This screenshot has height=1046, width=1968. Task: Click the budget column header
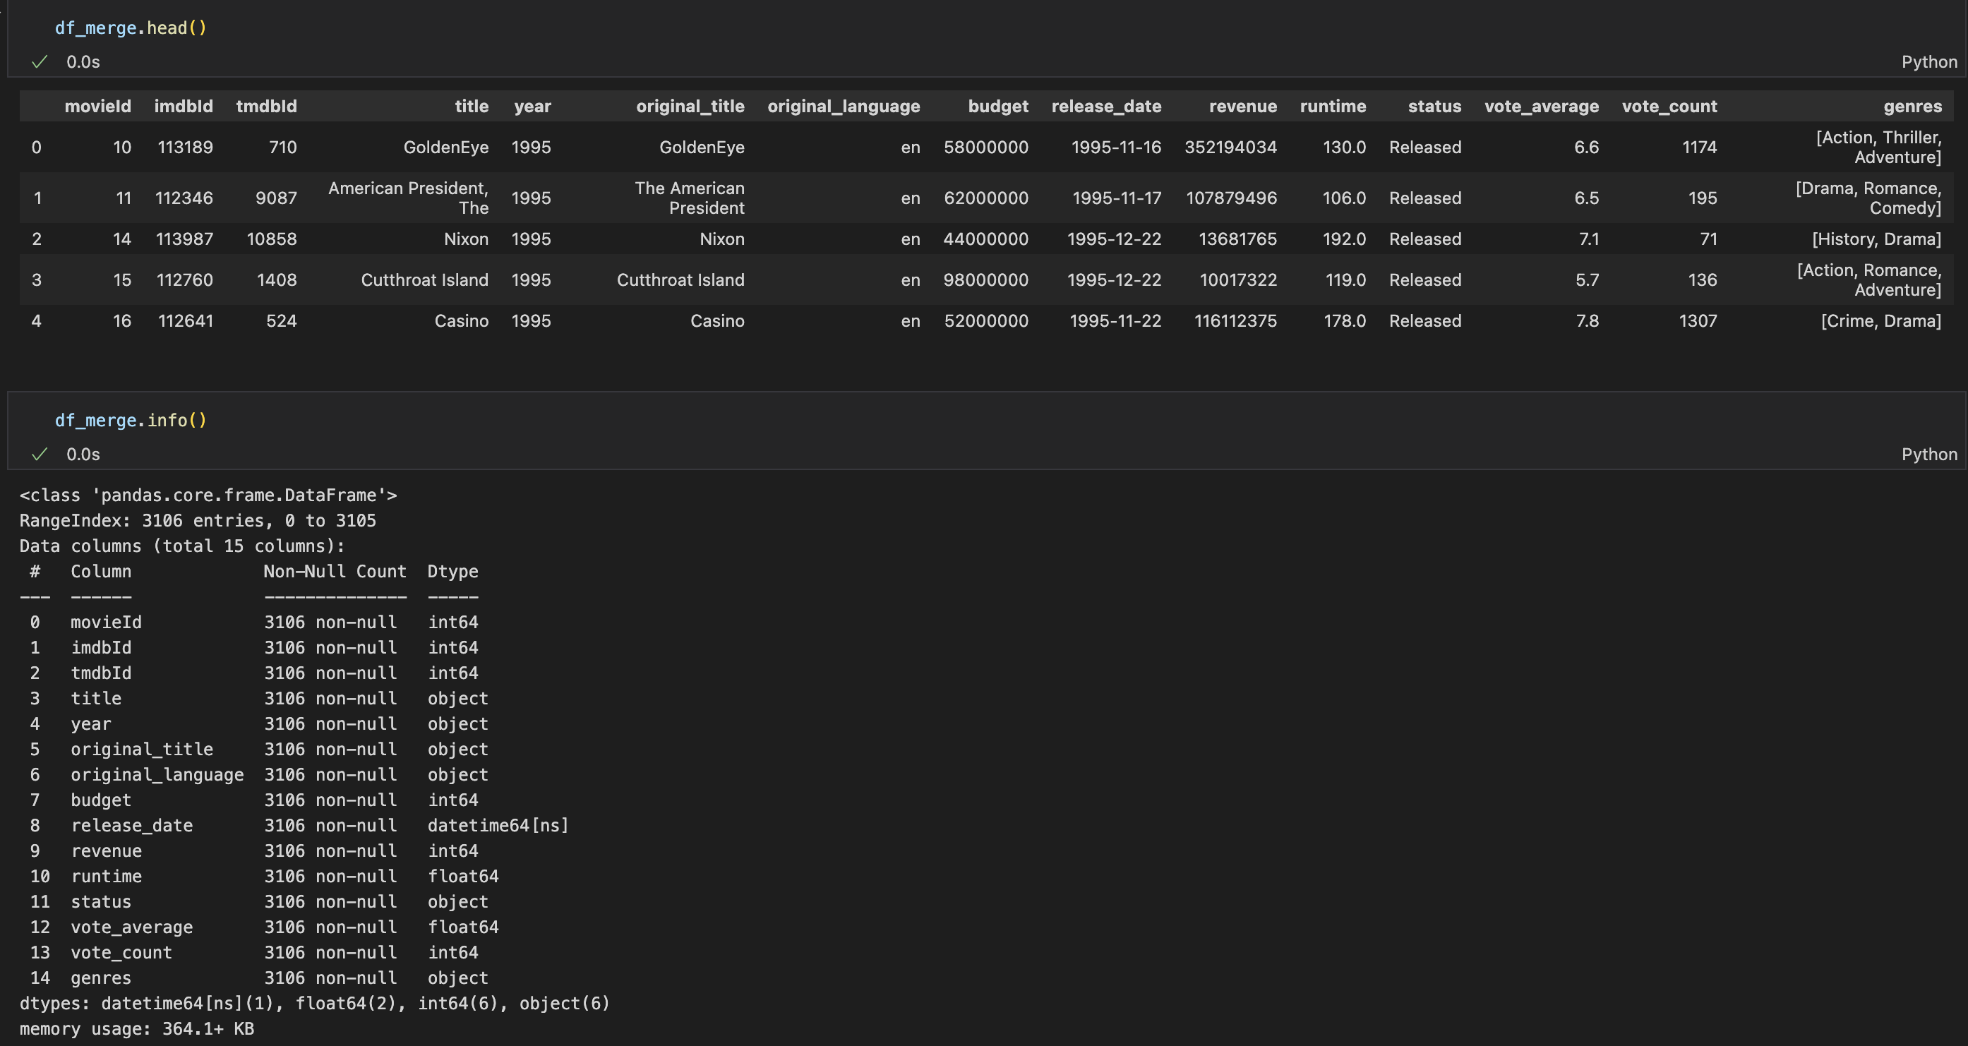997,106
